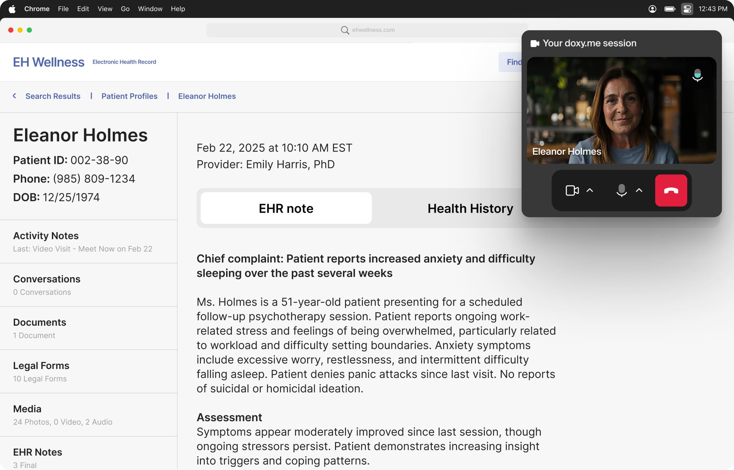Image resolution: width=734 pixels, height=470 pixels.
Task: Open Search Results breadcrumb link
Action: [53, 96]
